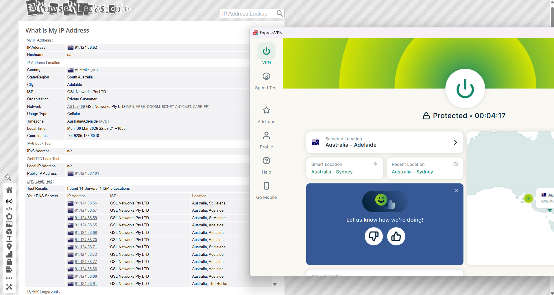Image resolution: width=554 pixels, height=295 pixels.
Task: Show more DNS servers with the down arrow
Action: click(x=275, y=284)
